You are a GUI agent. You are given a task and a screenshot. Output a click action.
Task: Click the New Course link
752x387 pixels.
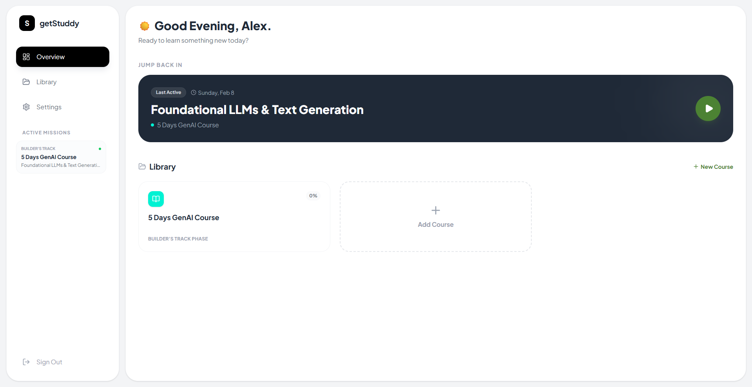tap(713, 166)
